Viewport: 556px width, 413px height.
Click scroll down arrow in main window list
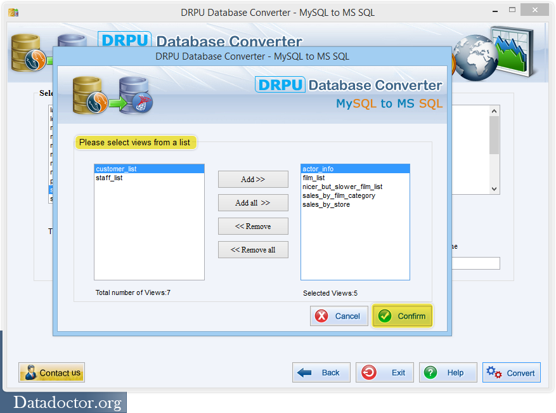(495, 189)
